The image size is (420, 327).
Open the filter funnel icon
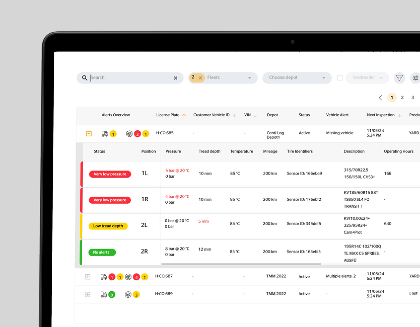coord(399,78)
